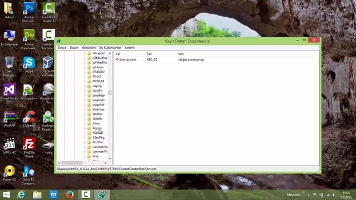Click the tree pane scroll up arrow

(110, 53)
